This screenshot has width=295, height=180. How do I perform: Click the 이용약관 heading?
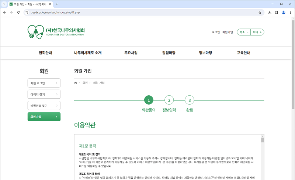[85, 125]
